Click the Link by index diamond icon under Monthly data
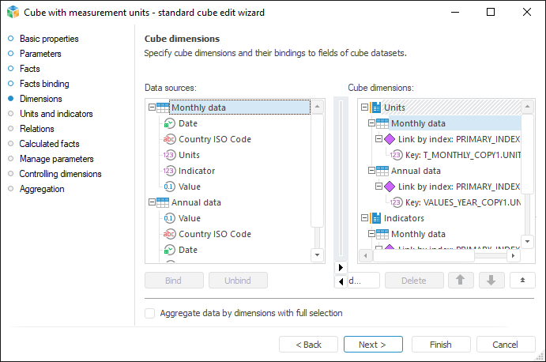The width and height of the screenshot is (546, 362). (388, 139)
